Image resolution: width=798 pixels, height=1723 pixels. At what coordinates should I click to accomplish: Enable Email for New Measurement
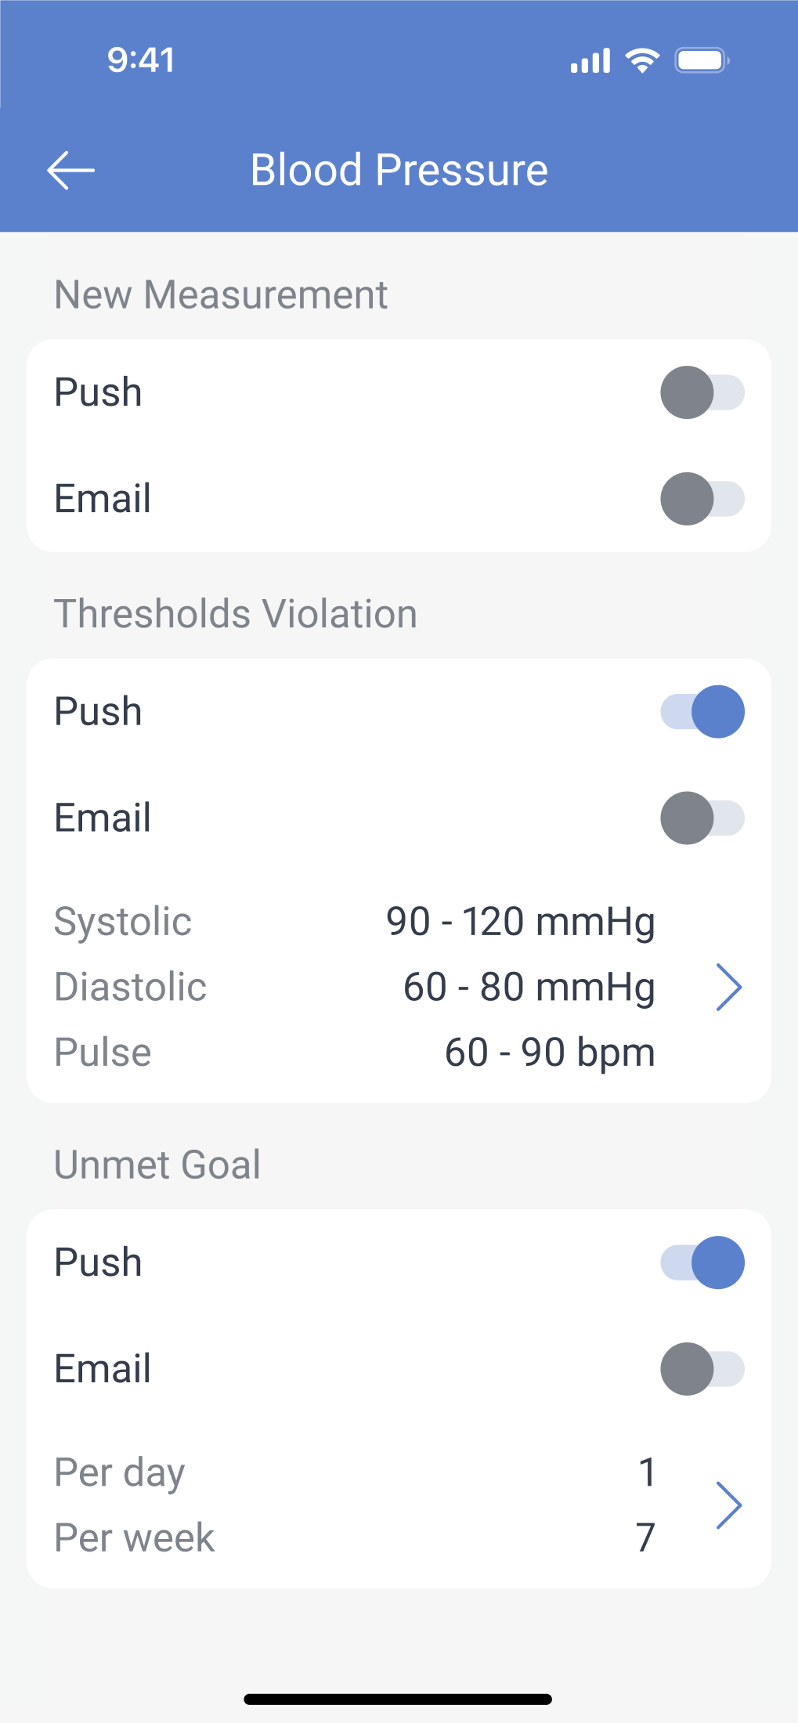pos(702,499)
